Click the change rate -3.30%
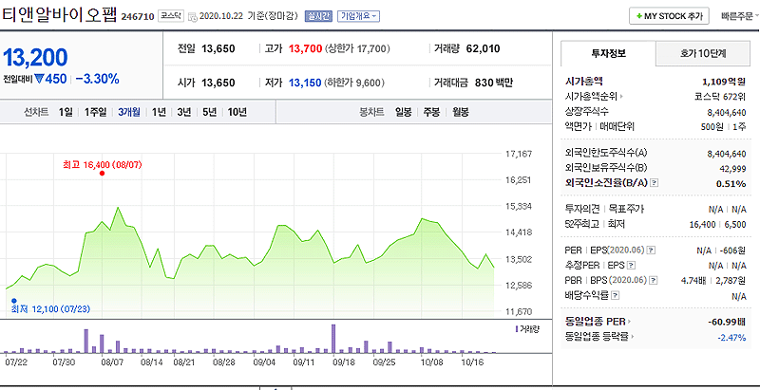Viewport: 760px width, 390px height. point(98,79)
